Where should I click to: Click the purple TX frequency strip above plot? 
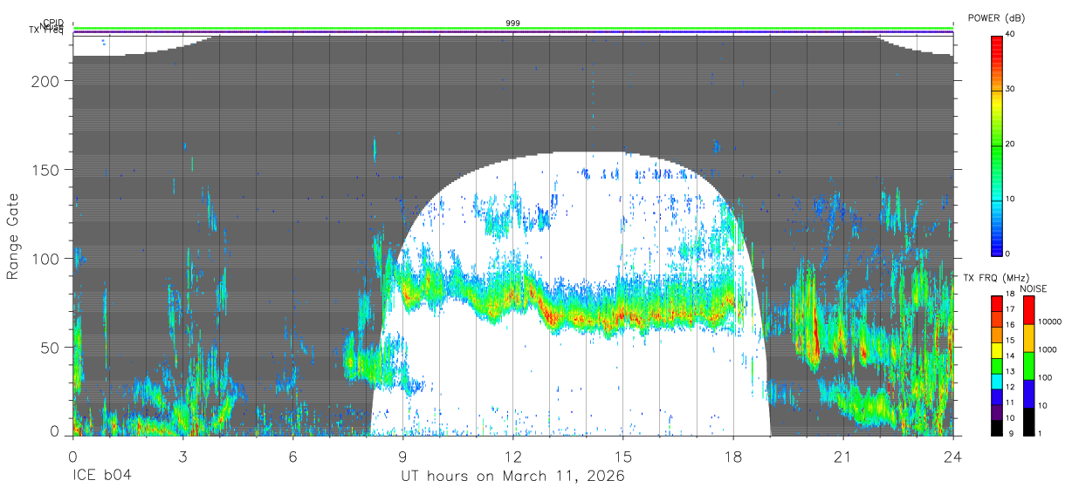tap(513, 32)
